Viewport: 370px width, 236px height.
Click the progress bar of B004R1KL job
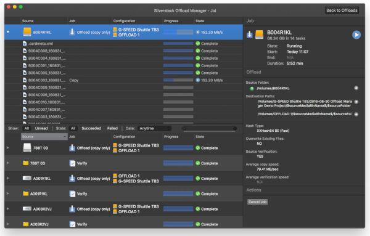[x=178, y=32]
